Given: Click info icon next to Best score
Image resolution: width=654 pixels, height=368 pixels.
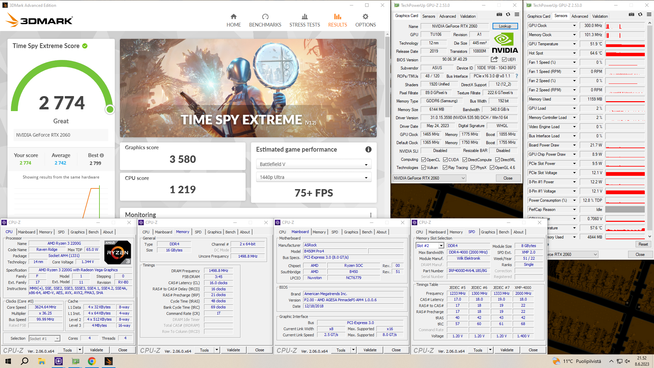Looking at the screenshot, I should (102, 155).
